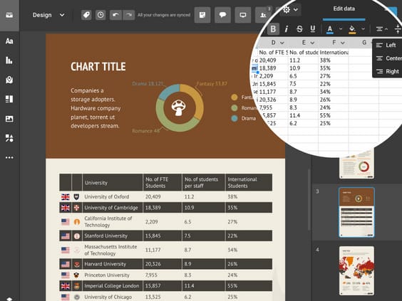Click the redo arrow button
The image size is (402, 301).
[129, 15]
